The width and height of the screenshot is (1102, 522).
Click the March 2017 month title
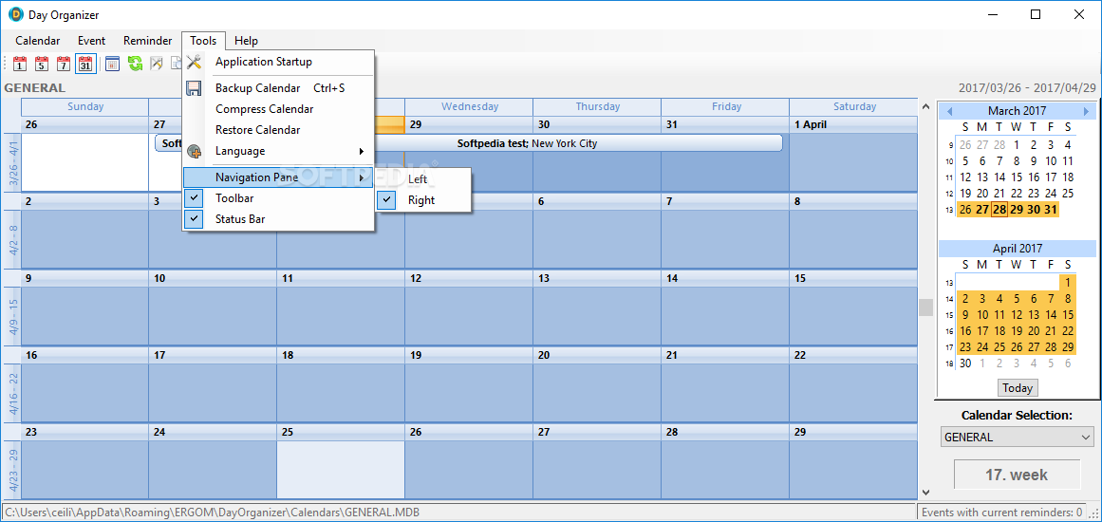[1017, 111]
